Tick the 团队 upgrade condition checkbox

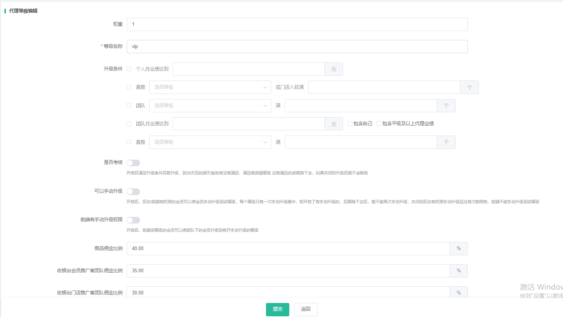click(129, 105)
